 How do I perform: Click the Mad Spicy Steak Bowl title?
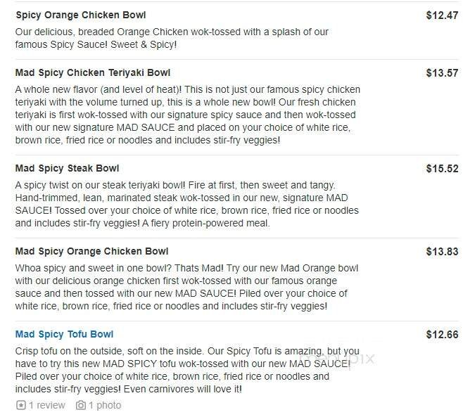pyautogui.click(x=68, y=168)
